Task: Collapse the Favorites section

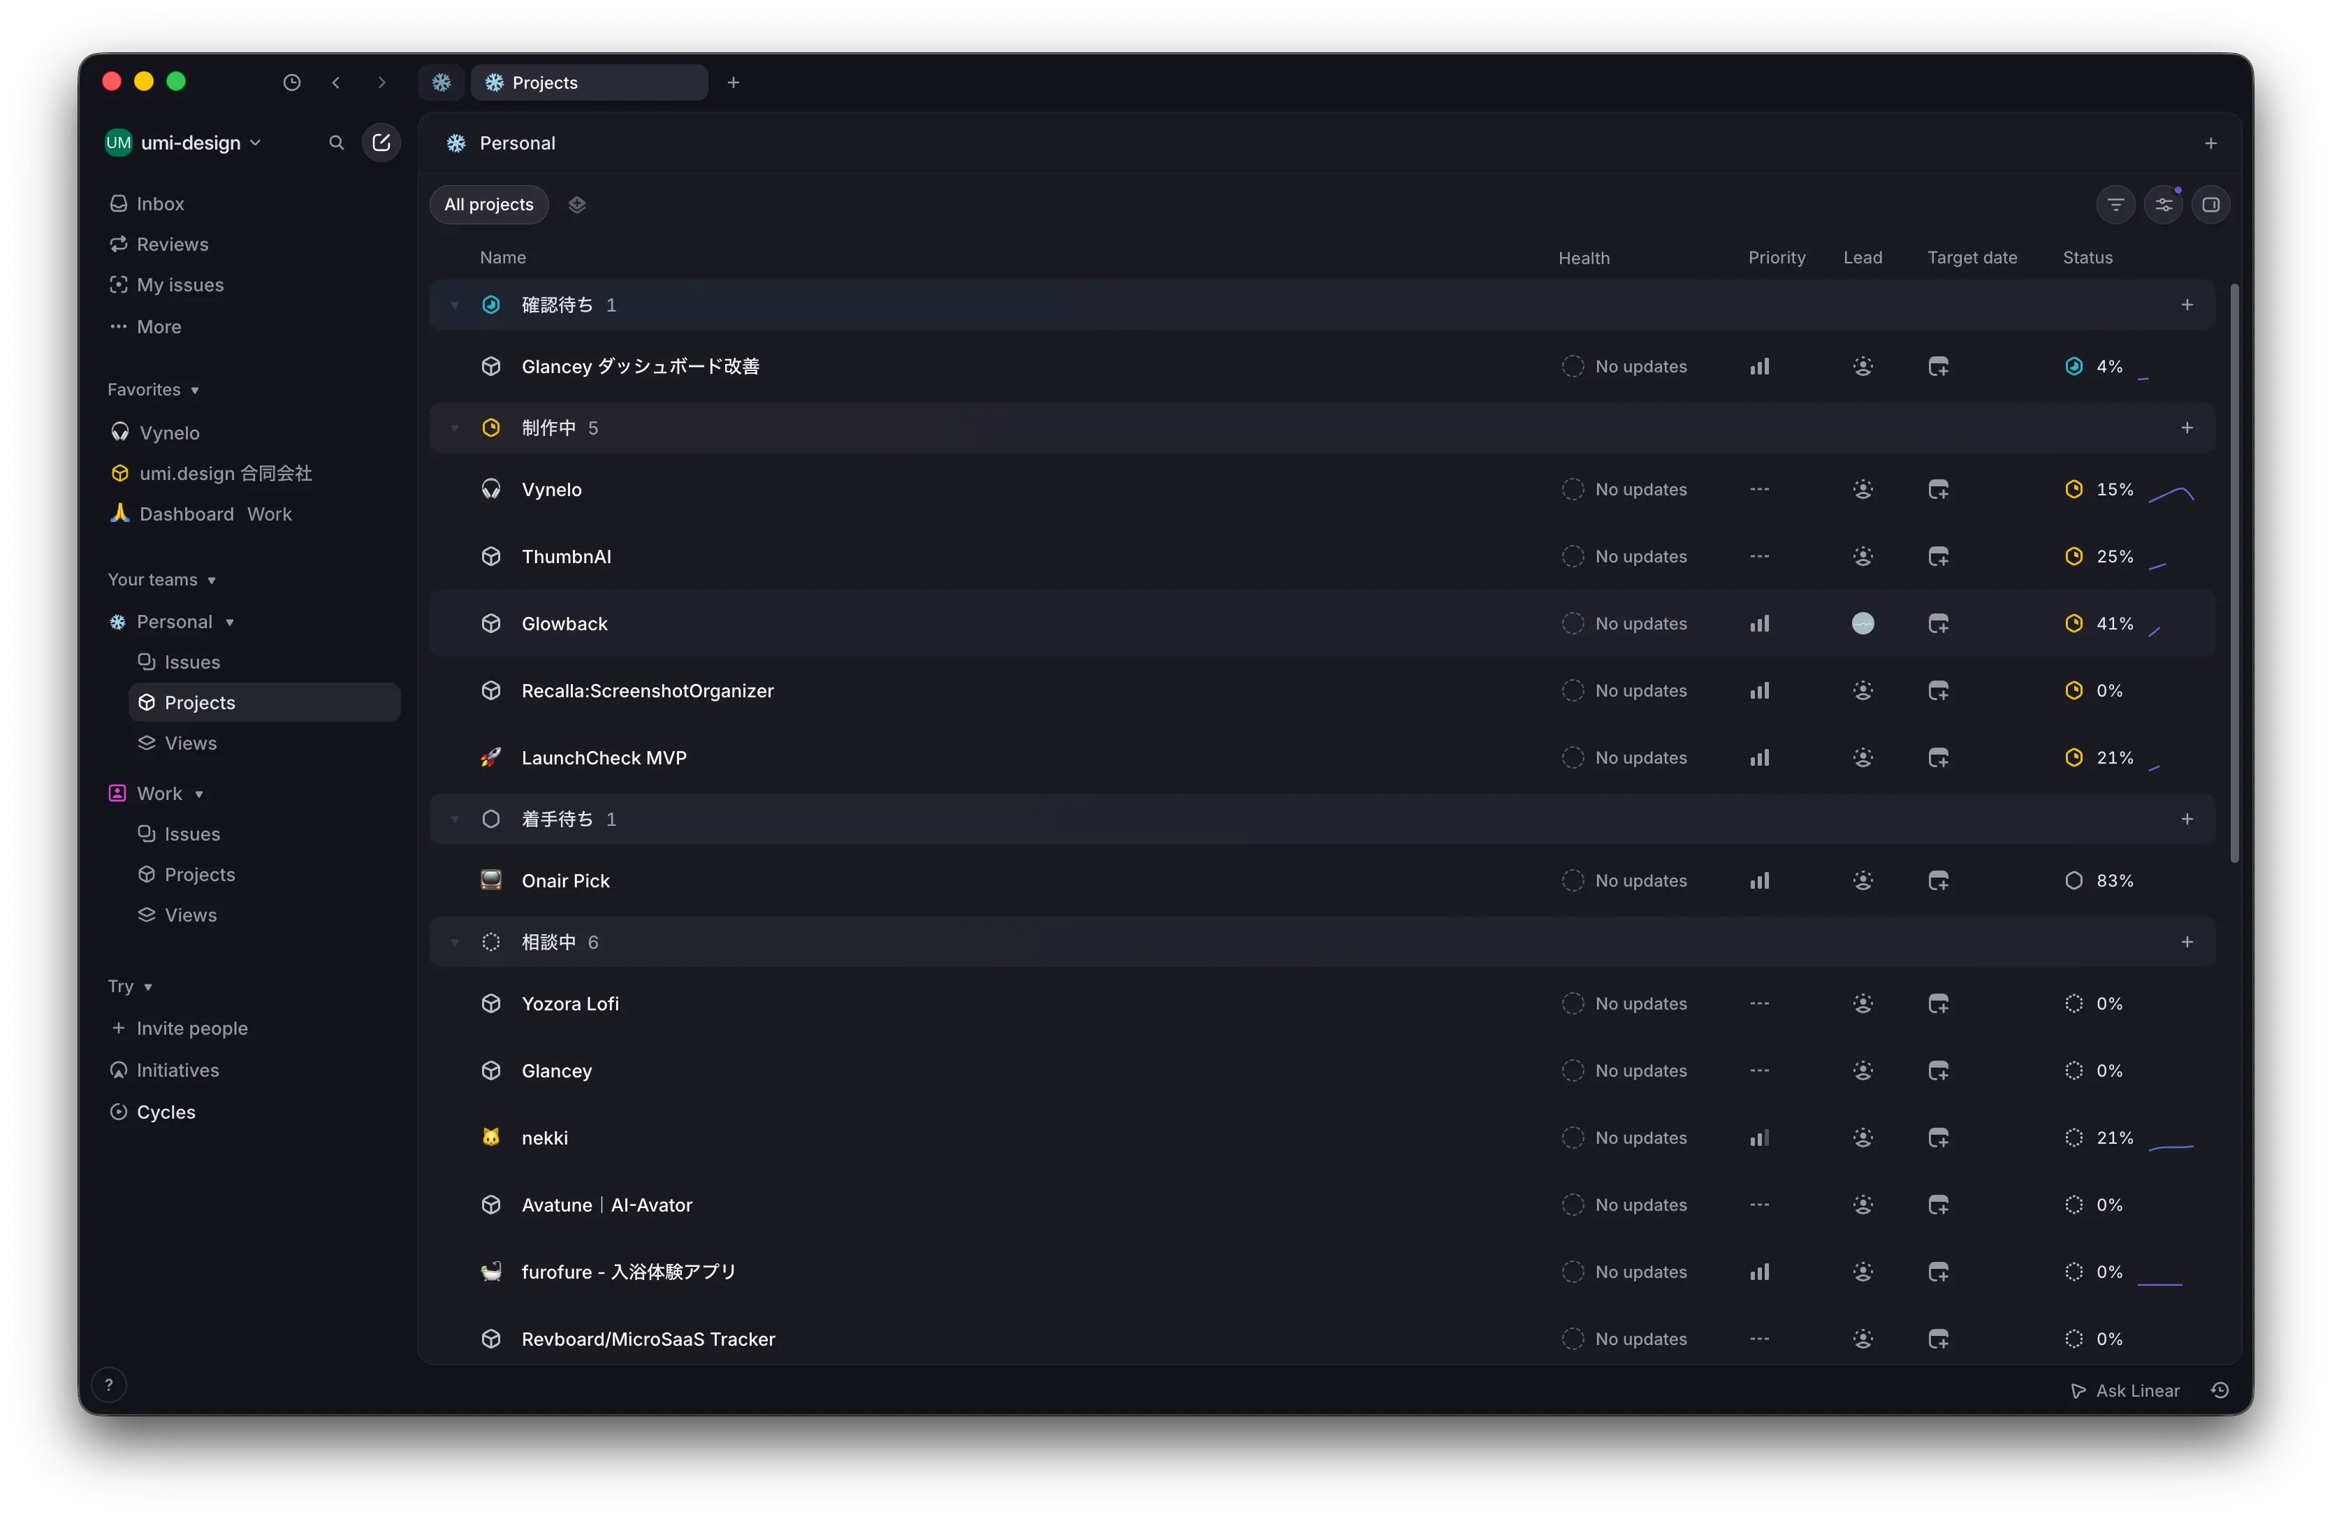Action: pos(153,390)
